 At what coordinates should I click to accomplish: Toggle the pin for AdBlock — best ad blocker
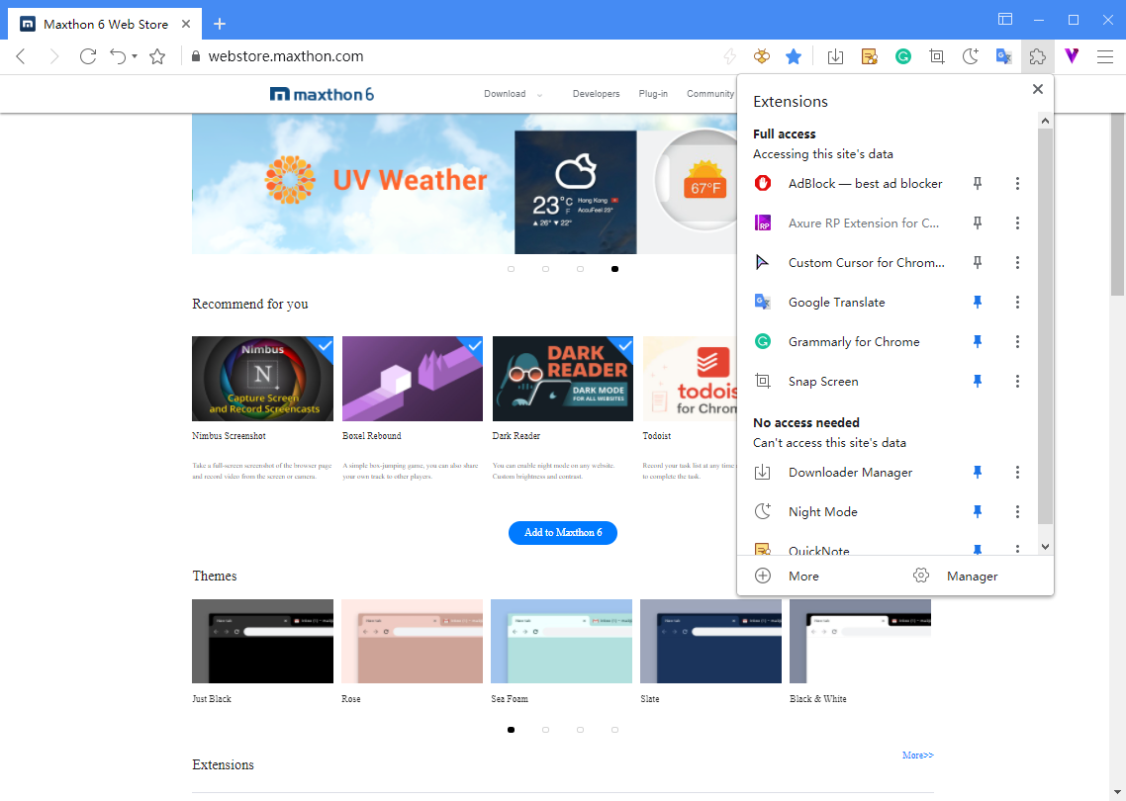978,184
